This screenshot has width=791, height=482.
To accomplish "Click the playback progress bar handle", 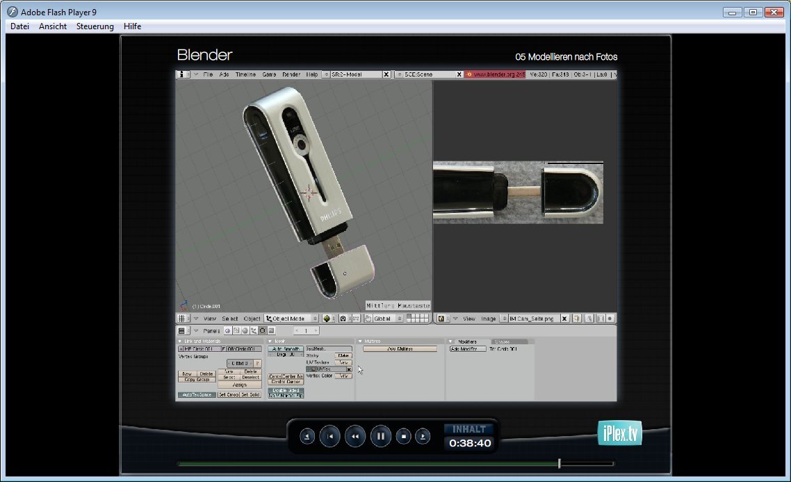I will pyautogui.click(x=560, y=463).
